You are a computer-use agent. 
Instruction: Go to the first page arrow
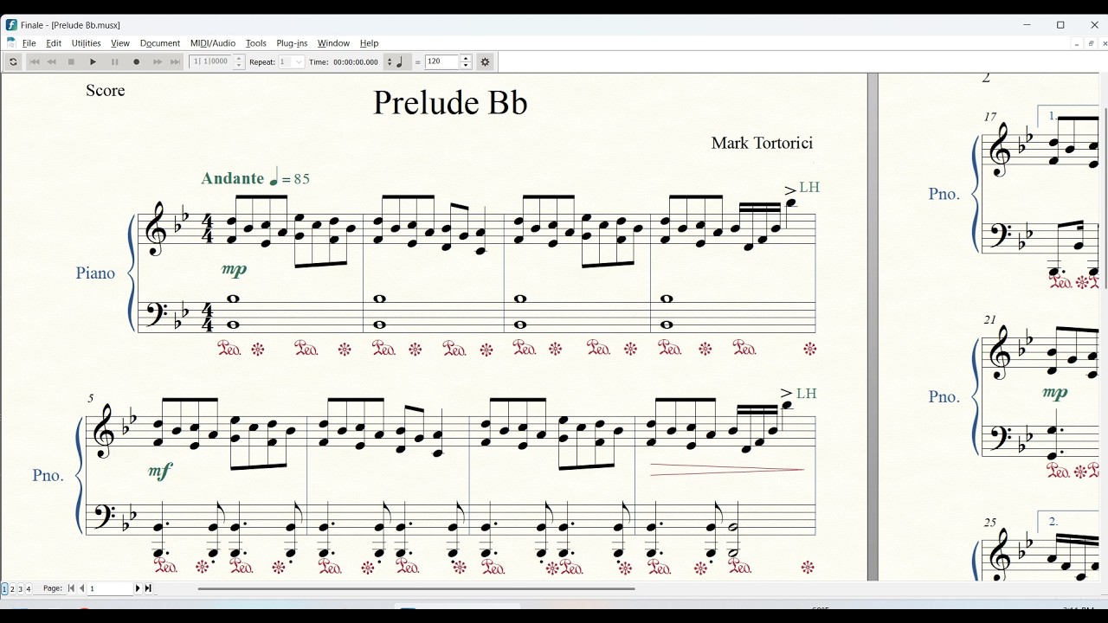tap(72, 589)
